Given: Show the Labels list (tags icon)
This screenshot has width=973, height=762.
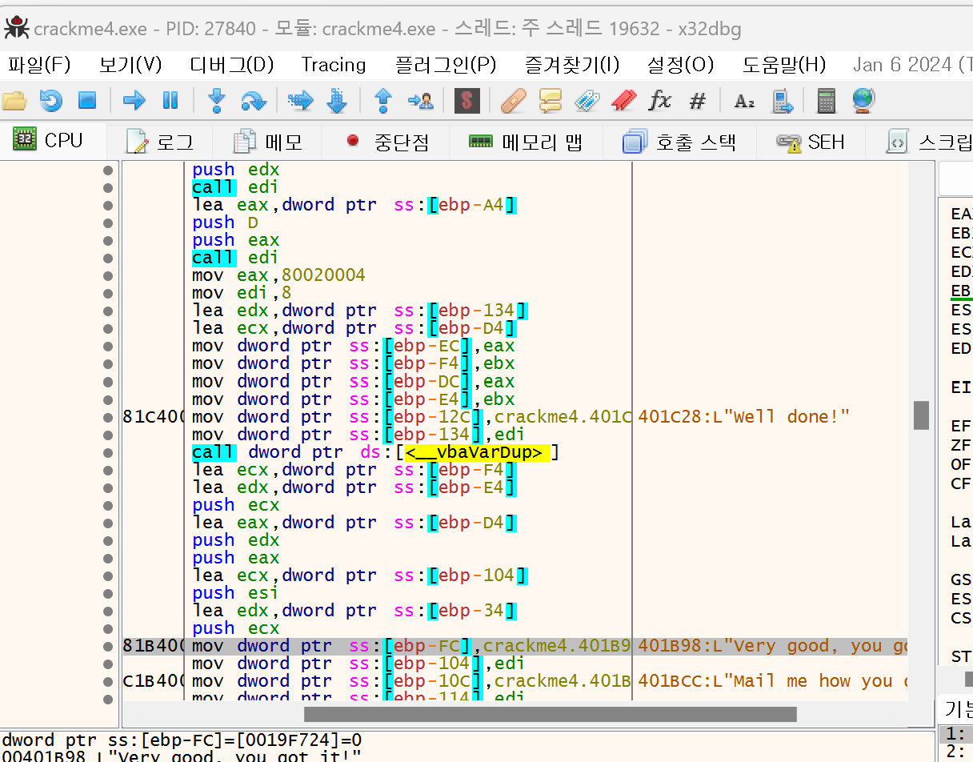Looking at the screenshot, I should coord(587,101).
